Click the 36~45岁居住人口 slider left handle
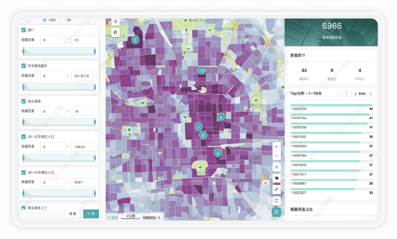The image size is (397, 239). (24, 194)
